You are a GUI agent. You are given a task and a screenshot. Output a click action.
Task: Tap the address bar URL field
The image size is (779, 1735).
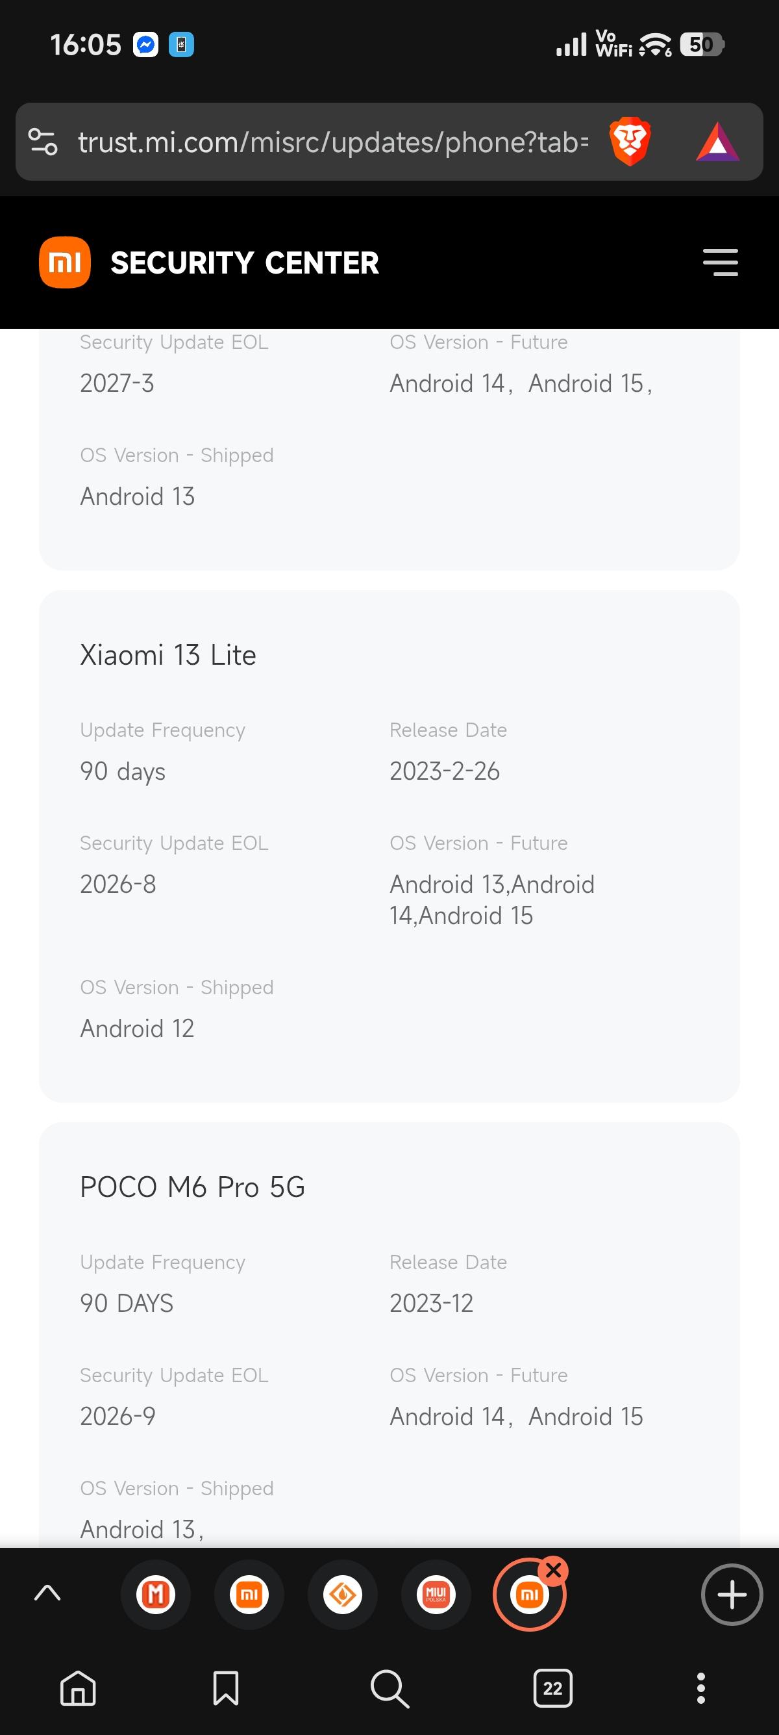point(333,142)
